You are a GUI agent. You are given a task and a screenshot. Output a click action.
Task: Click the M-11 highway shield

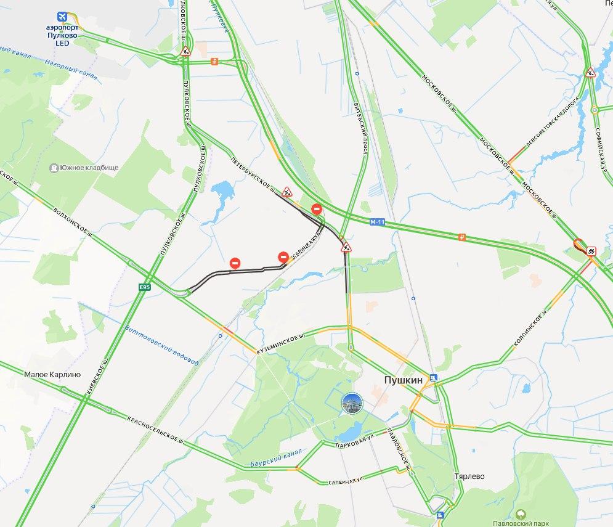(x=377, y=223)
